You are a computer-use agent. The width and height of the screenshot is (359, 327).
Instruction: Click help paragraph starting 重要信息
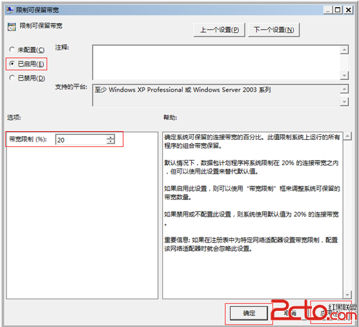coord(251,244)
